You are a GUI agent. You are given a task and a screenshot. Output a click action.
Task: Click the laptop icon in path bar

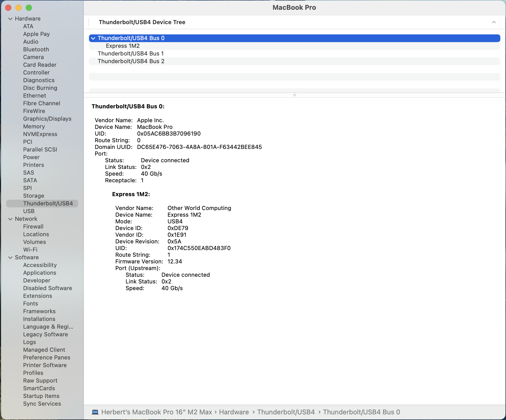click(95, 412)
